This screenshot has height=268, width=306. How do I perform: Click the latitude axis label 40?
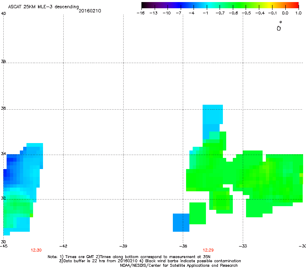point(3,14)
